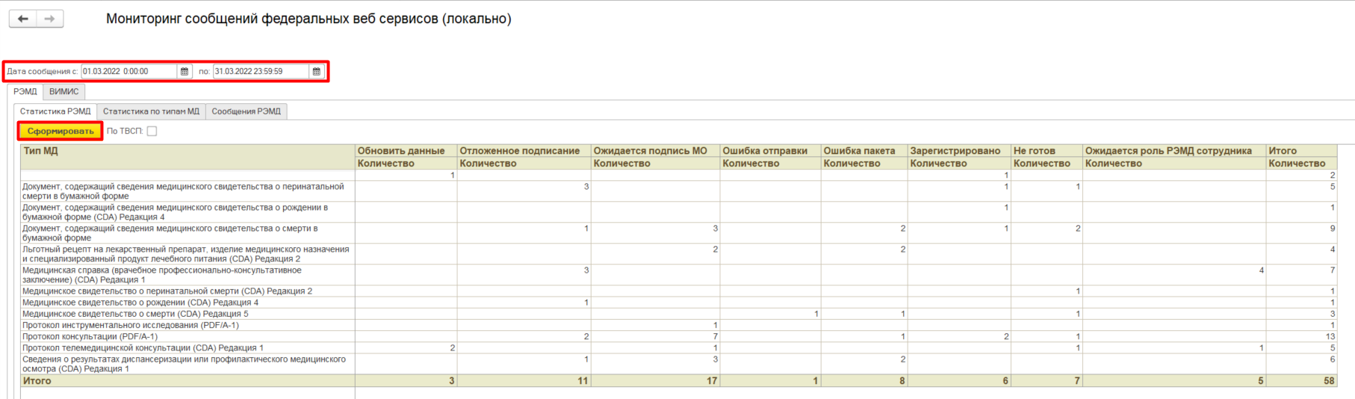Select the Статистика РЭМД tab
The height and width of the screenshot is (399, 1355).
tap(55, 111)
